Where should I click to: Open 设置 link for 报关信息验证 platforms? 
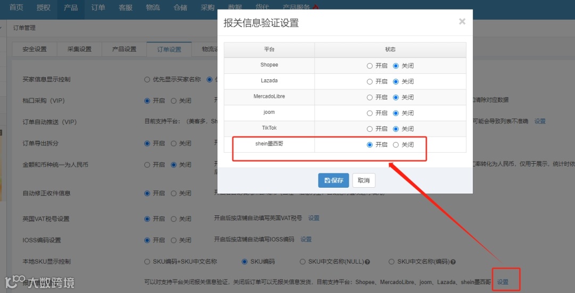503,282
